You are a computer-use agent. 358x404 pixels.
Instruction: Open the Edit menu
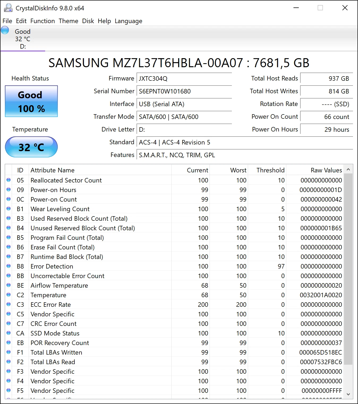(21, 21)
